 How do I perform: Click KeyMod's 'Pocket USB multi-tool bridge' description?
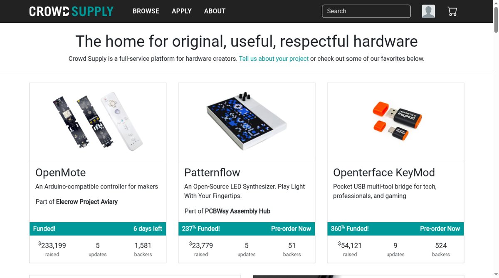pos(385,191)
